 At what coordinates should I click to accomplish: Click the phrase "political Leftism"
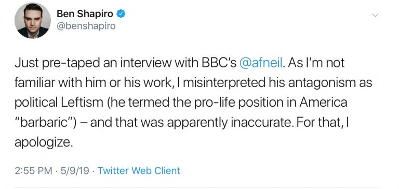59,103
